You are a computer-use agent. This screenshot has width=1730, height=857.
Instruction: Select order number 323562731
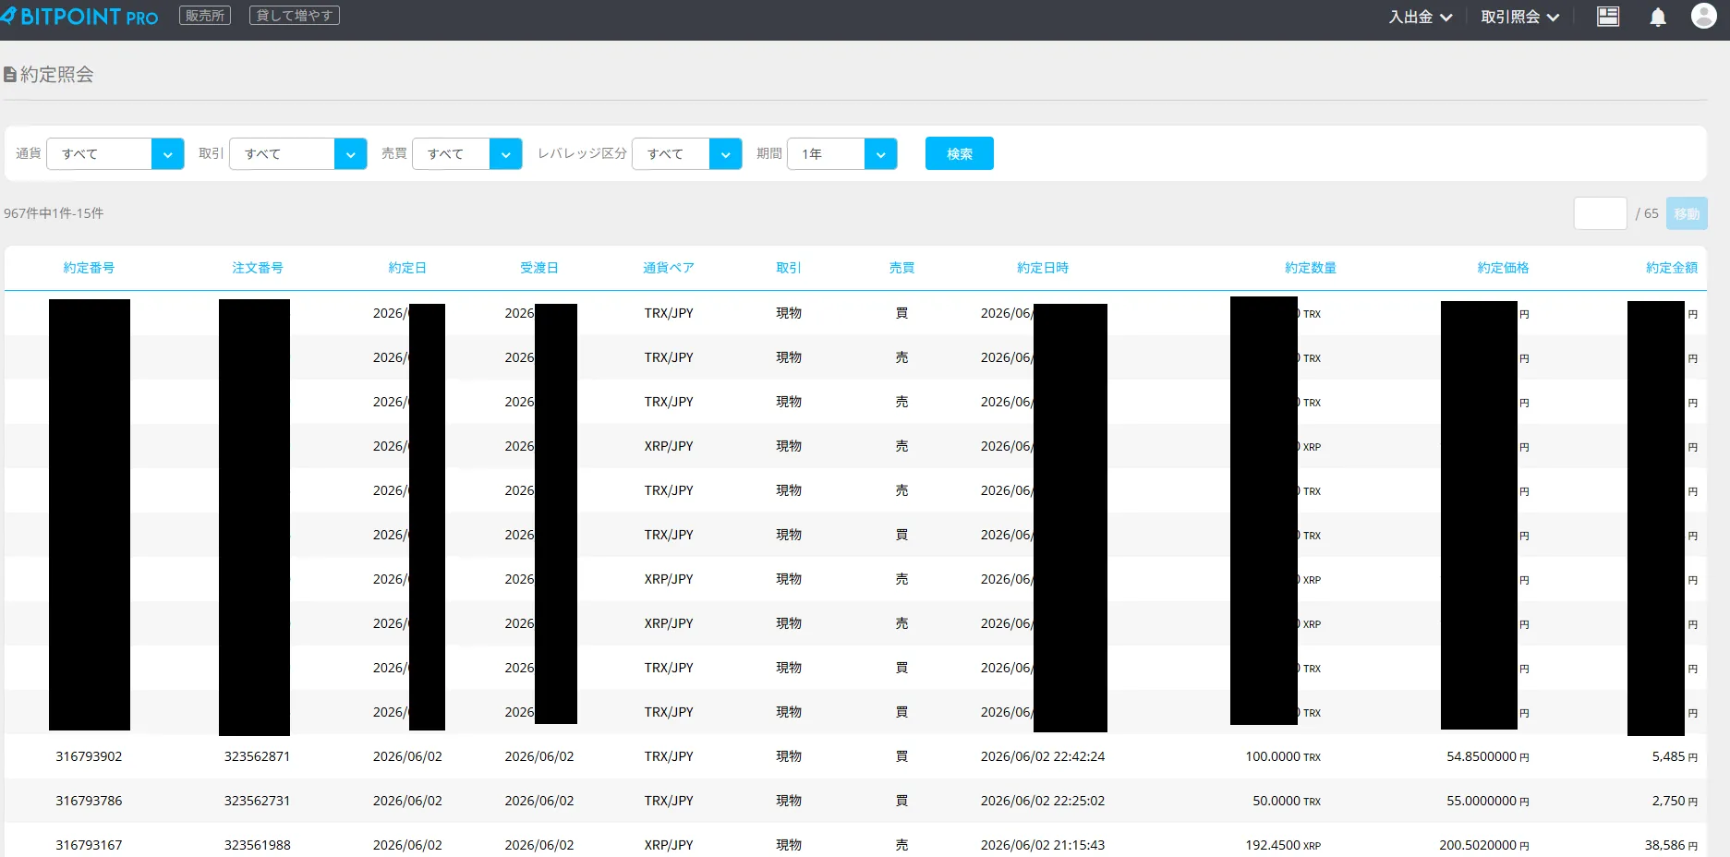tap(258, 801)
